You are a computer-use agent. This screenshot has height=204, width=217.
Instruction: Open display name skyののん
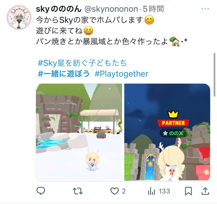(59, 9)
